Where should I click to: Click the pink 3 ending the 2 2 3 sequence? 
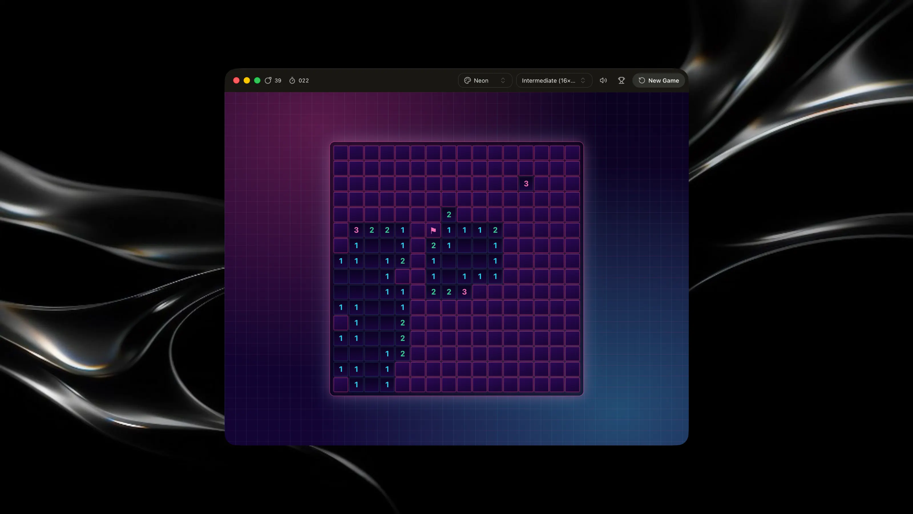pyautogui.click(x=464, y=292)
